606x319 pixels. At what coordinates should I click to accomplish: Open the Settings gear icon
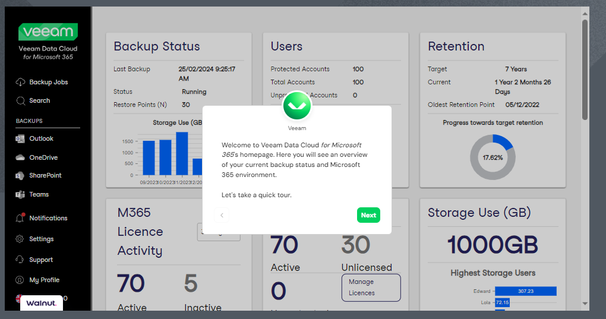[x=20, y=239]
